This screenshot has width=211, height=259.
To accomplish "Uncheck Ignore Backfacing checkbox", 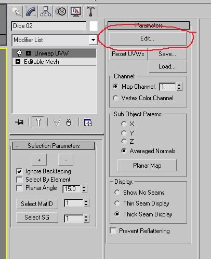I will click(19, 171).
